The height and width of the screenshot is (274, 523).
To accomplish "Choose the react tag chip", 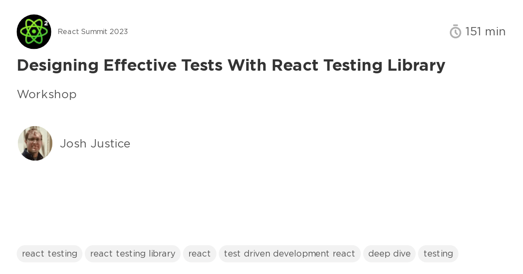I will click(x=200, y=253).
